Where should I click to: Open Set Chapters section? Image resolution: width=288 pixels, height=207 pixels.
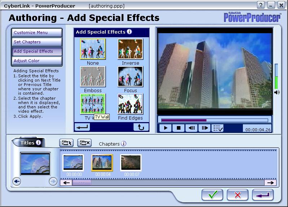point(36,42)
